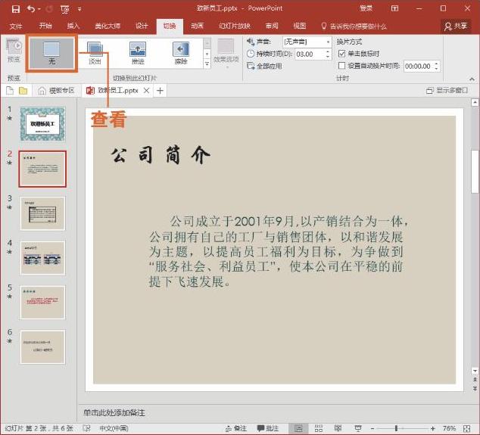This screenshot has height=435, width=480.
Task: Preview the slide transition
Action: click(14, 51)
